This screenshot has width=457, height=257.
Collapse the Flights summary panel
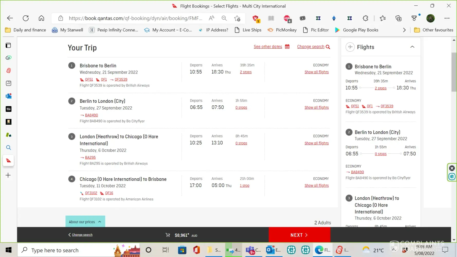coord(412,47)
